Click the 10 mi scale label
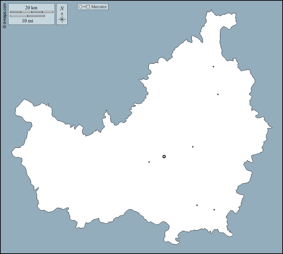The image size is (283, 254). 27,21
